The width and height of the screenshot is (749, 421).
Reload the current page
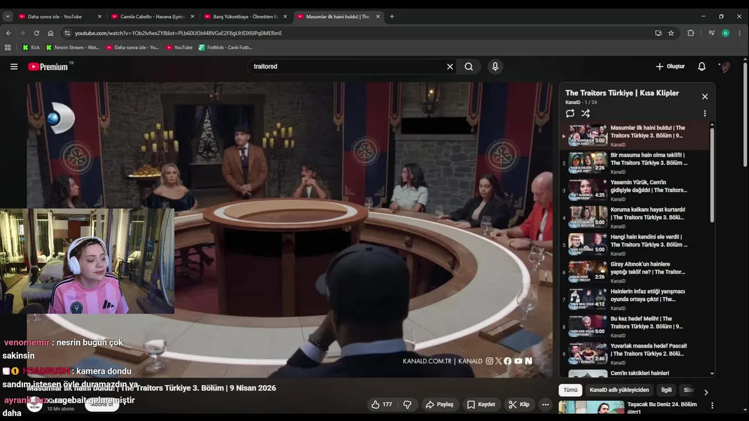tap(36, 33)
